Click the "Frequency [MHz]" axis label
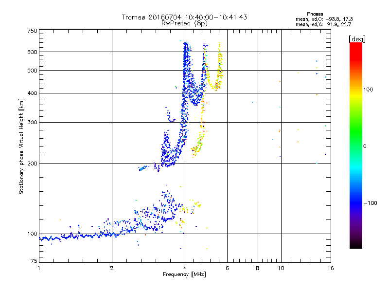Screen dimensions: 389x292 [184, 274]
